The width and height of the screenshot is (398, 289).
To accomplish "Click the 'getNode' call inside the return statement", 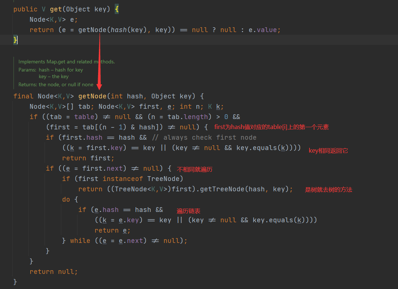I will click(92, 30).
